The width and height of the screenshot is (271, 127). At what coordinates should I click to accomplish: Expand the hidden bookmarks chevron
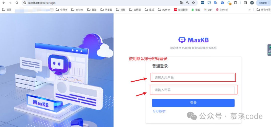click(x=249, y=10)
